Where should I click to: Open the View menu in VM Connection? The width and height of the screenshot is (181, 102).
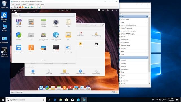(x=38, y=5)
